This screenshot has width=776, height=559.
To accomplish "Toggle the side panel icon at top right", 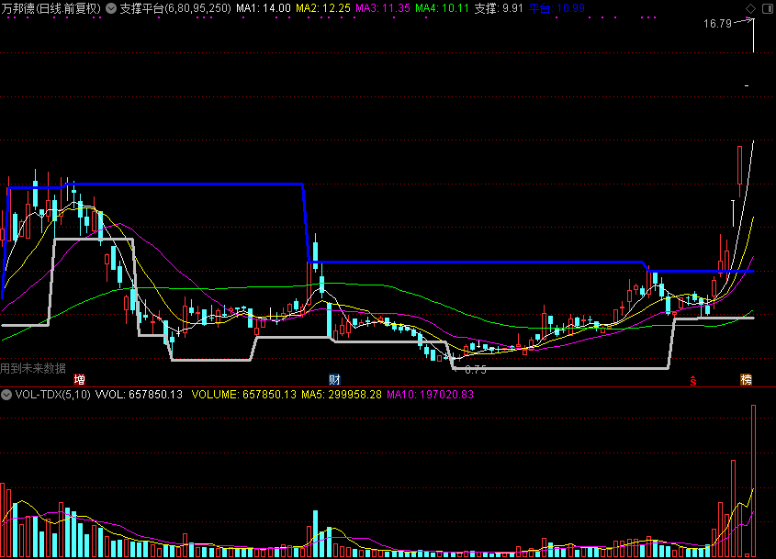I will [768, 8].
